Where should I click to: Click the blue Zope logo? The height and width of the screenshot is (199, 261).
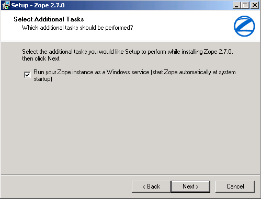244,26
